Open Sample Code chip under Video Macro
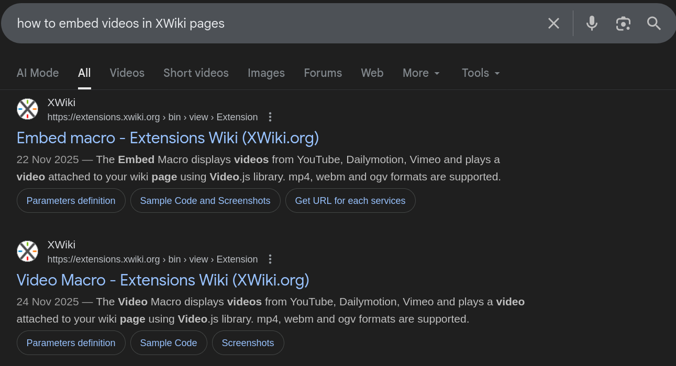The width and height of the screenshot is (676, 366). tap(169, 343)
